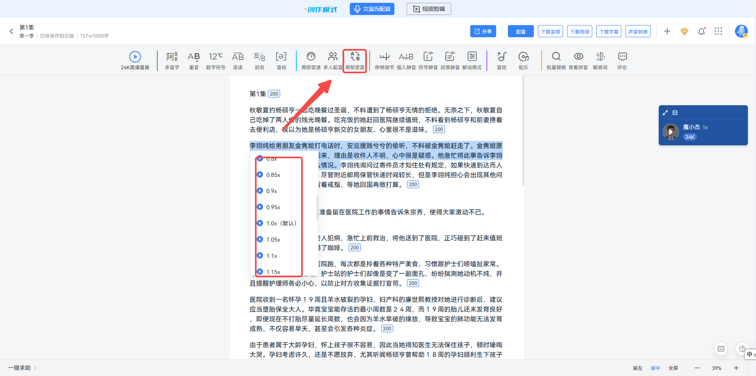
Task: Align editor 居中
Action: [x=655, y=368]
